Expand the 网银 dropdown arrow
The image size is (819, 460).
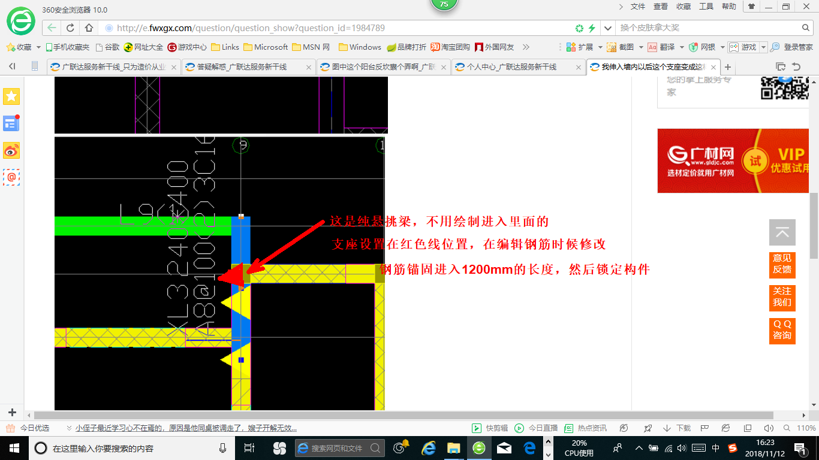click(722, 47)
